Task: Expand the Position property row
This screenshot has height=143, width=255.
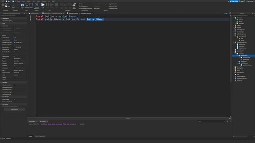Action: pos(1,64)
